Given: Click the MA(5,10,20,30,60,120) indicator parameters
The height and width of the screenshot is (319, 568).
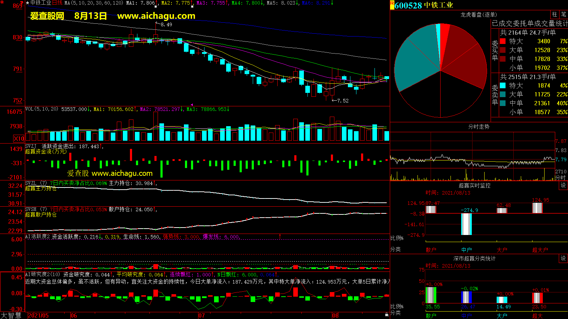Looking at the screenshot, I should pyautogui.click(x=94, y=3).
